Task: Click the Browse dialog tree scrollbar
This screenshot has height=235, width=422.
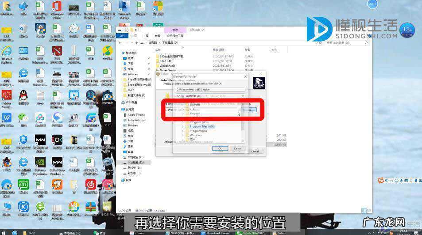Action: (x=243, y=119)
